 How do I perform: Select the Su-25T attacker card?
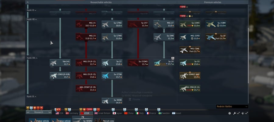click(x=138, y=24)
